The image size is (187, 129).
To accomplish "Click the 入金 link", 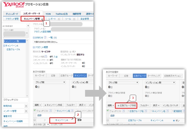I will pyautogui.click(x=55, y=57).
